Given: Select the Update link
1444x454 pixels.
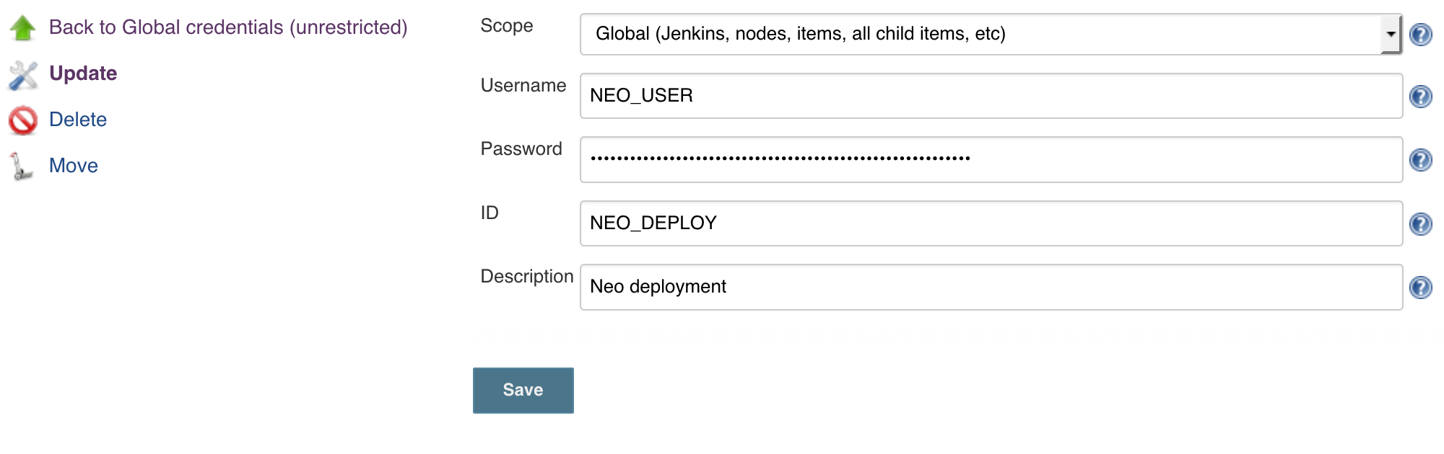Looking at the screenshot, I should pos(83,74).
